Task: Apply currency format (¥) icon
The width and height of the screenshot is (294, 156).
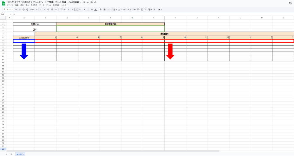Action: 41,9
